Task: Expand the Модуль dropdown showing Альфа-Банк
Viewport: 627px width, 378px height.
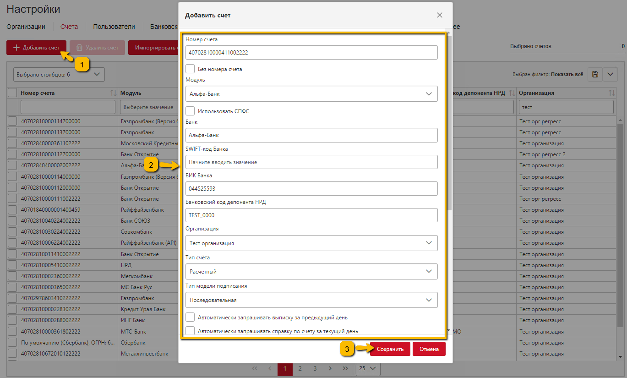Action: coord(311,94)
